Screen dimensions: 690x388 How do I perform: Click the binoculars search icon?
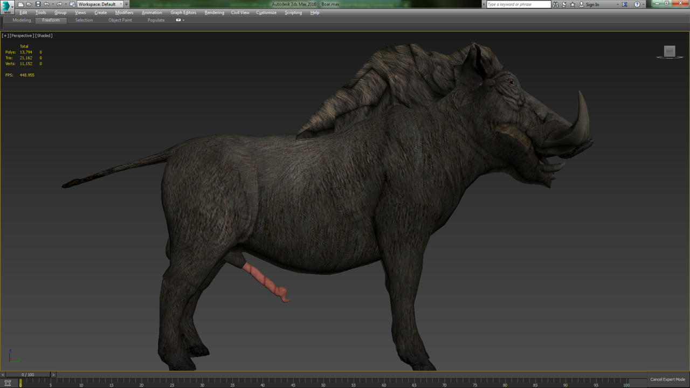click(555, 4)
